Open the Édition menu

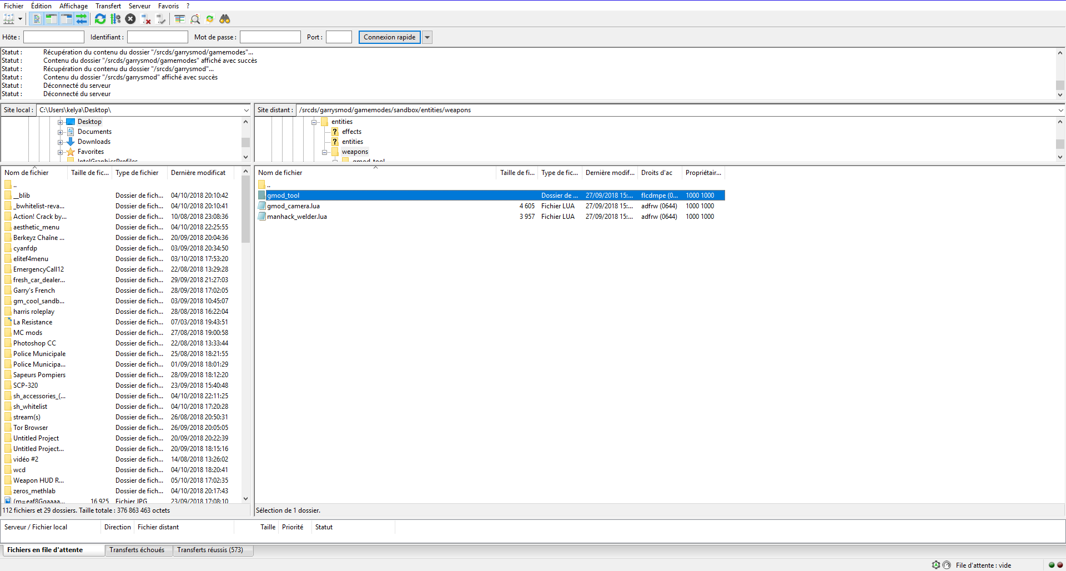(41, 6)
